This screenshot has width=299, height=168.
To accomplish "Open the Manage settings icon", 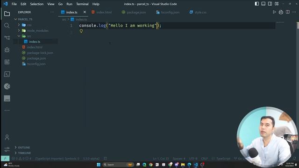I will click(x=7, y=149).
